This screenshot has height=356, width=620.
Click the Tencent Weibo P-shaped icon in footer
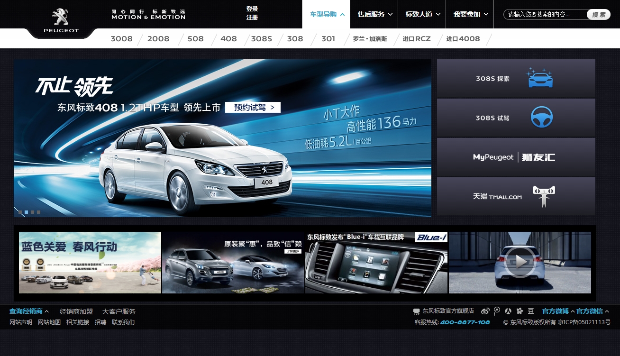coord(497,311)
